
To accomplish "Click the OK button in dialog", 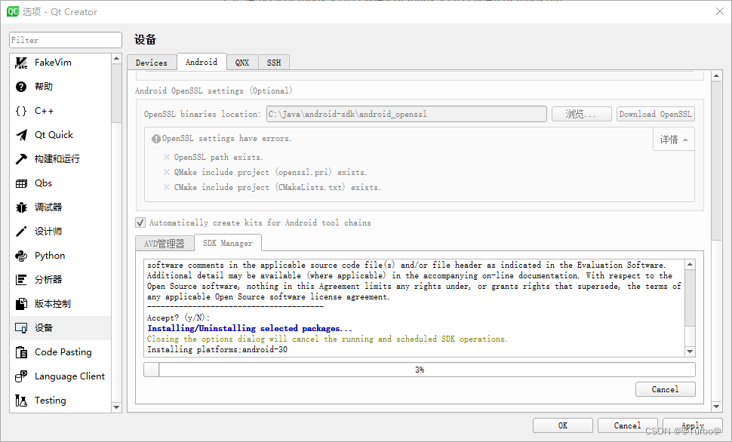I will click(x=562, y=425).
